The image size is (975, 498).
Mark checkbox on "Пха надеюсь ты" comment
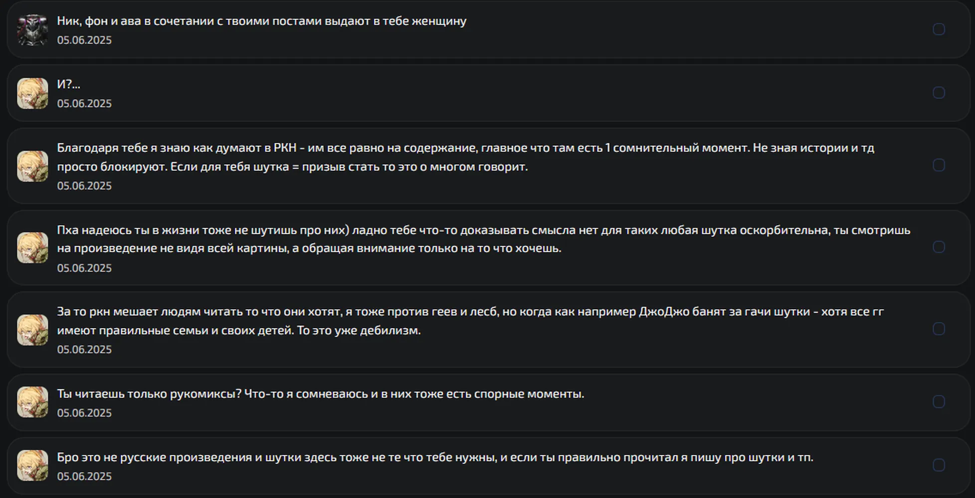point(939,247)
